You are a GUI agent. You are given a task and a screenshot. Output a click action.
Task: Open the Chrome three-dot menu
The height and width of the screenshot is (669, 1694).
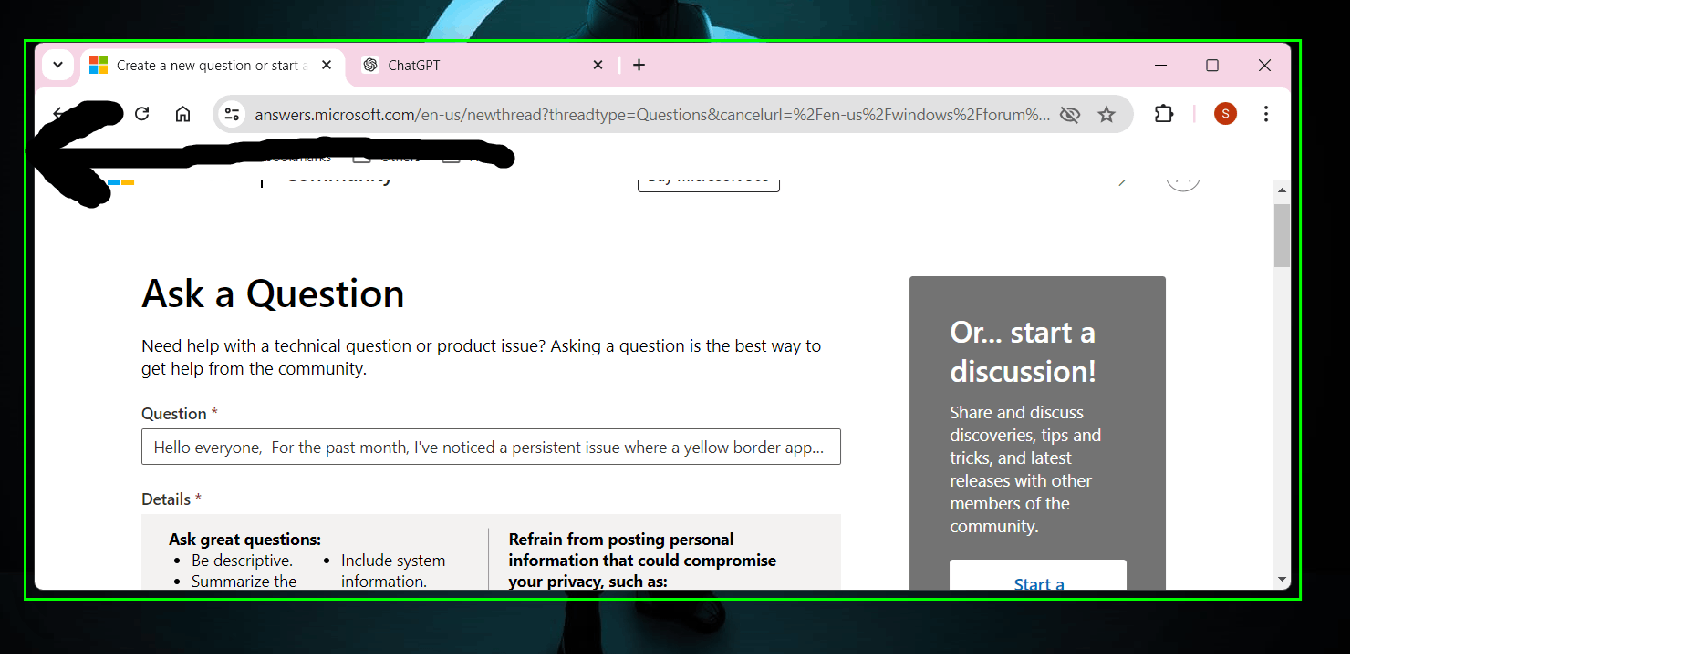[1266, 114]
